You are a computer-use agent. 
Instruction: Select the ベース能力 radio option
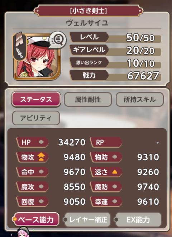[x=35, y=219]
